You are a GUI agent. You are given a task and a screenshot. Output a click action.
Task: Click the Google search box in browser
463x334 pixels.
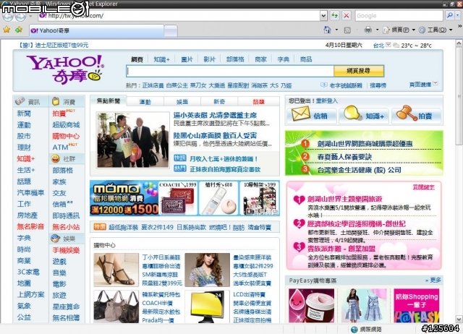click(399, 16)
